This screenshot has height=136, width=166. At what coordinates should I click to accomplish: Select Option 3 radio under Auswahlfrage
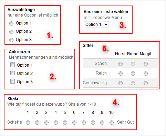point(11,40)
